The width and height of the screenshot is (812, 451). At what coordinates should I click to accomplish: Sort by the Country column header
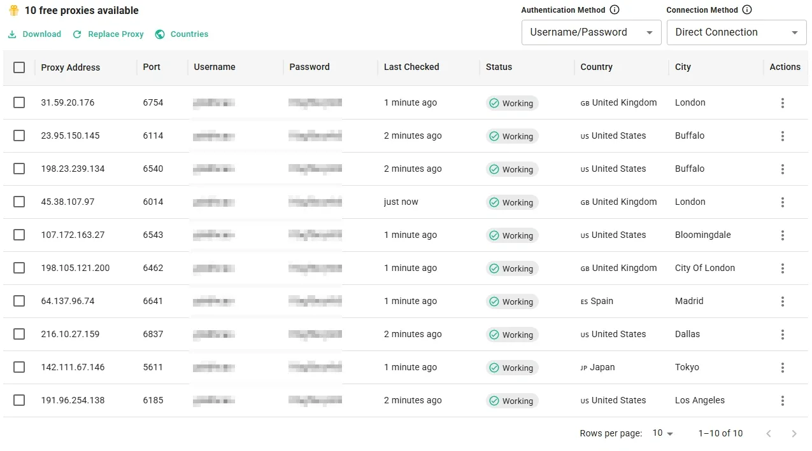tap(596, 67)
